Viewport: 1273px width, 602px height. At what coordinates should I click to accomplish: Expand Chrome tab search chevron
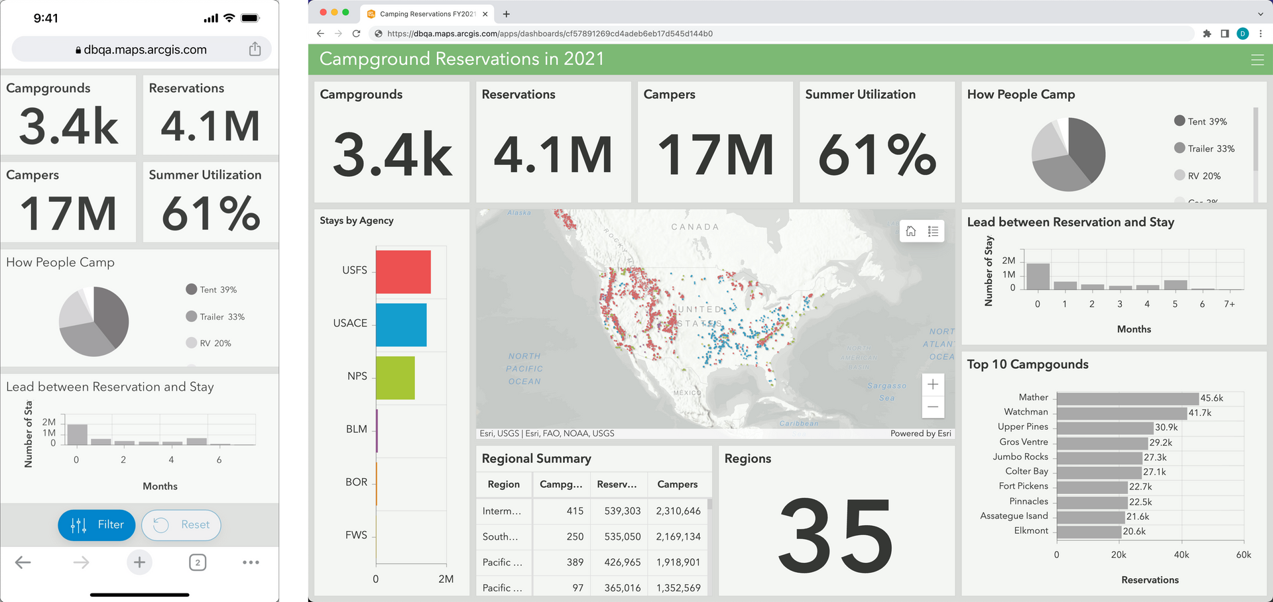(x=1260, y=14)
